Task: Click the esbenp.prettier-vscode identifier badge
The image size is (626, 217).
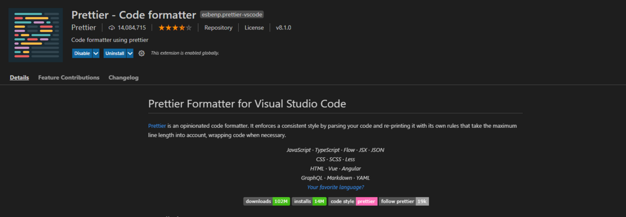Action: 232,15
